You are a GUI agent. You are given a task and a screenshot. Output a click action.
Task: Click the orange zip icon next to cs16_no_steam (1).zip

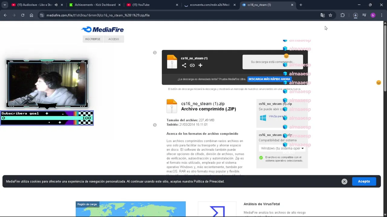point(172,106)
